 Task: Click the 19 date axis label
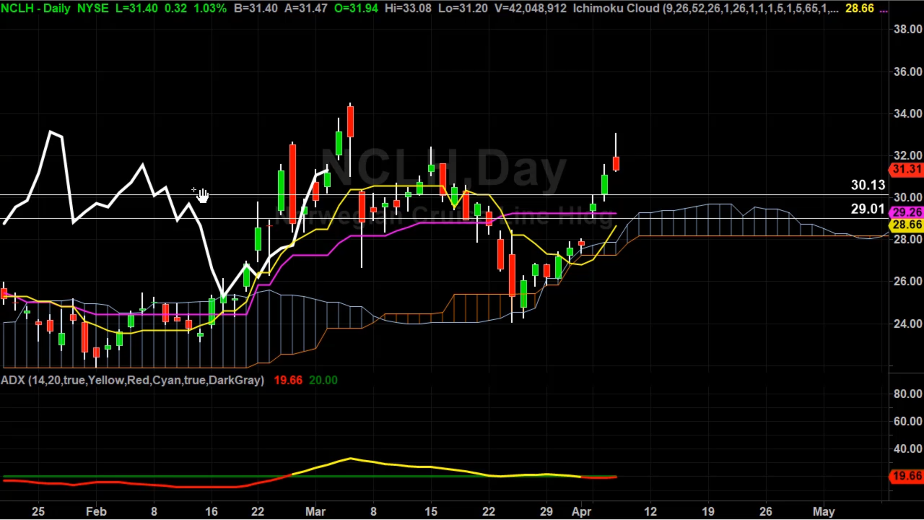[708, 511]
